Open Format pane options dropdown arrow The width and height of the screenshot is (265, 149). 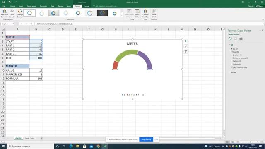pos(260,30)
